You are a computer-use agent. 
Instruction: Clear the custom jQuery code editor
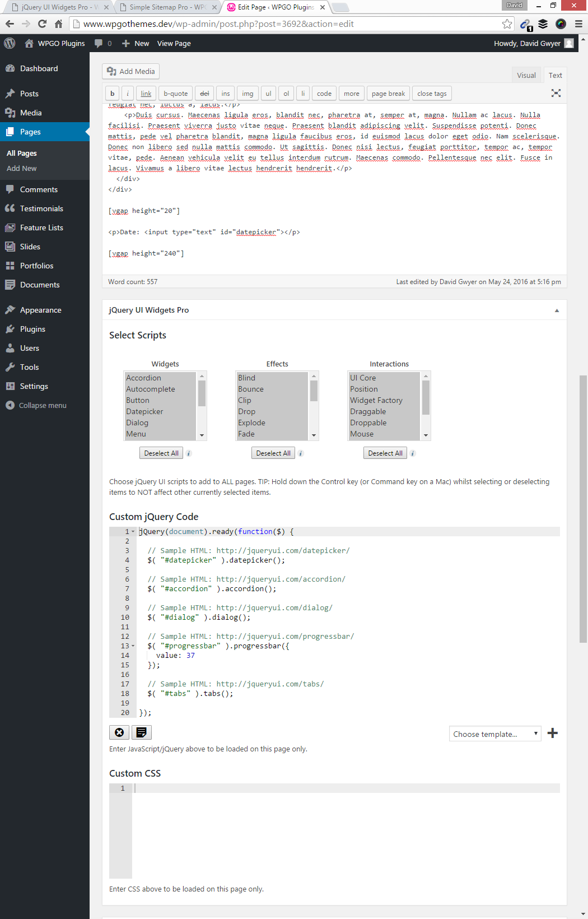(x=119, y=732)
